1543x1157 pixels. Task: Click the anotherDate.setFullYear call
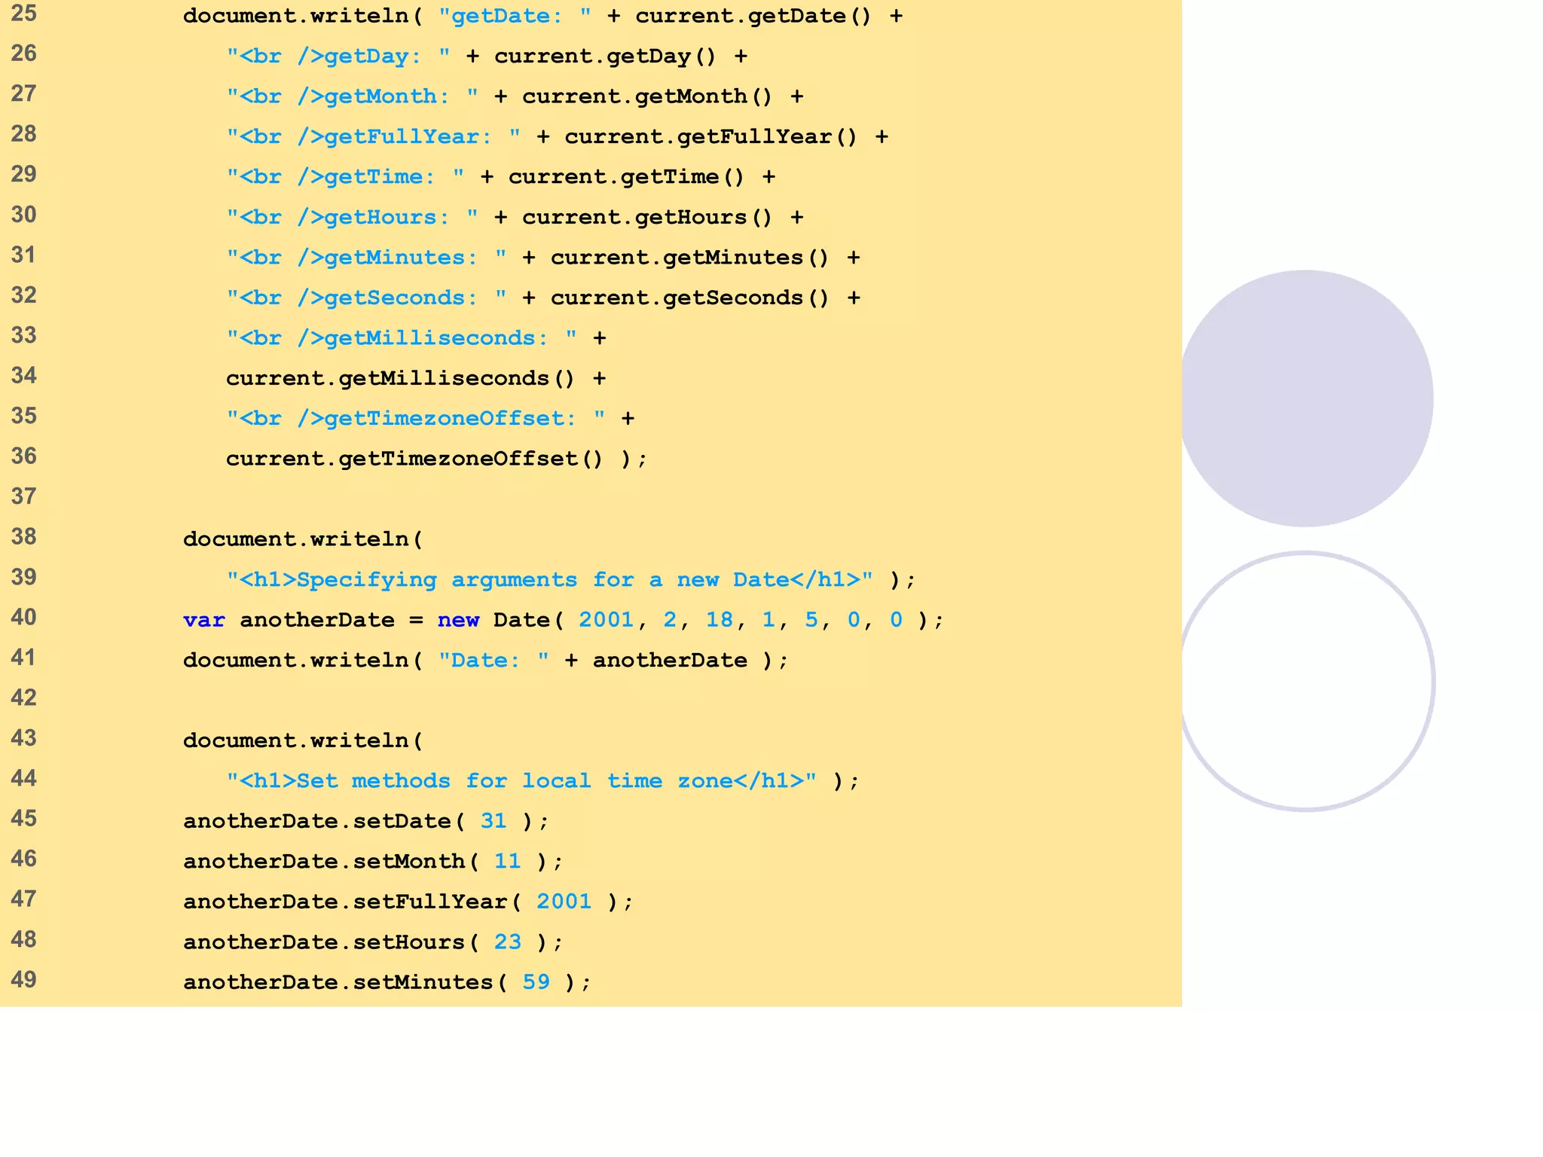point(352,902)
